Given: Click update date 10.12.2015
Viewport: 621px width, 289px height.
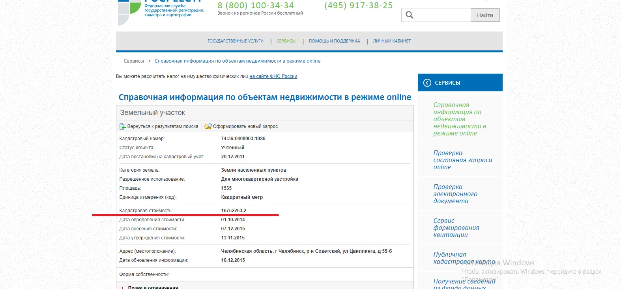Looking at the screenshot, I should pyautogui.click(x=233, y=260).
